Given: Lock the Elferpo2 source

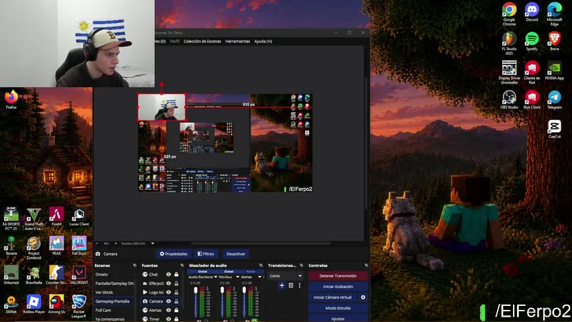Looking at the screenshot, I should [176, 283].
